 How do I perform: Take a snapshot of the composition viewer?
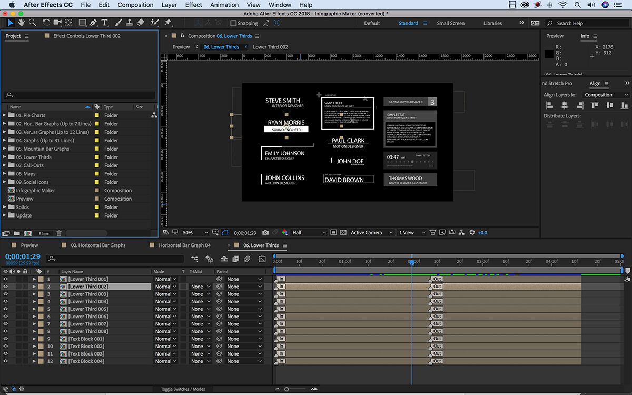(265, 232)
